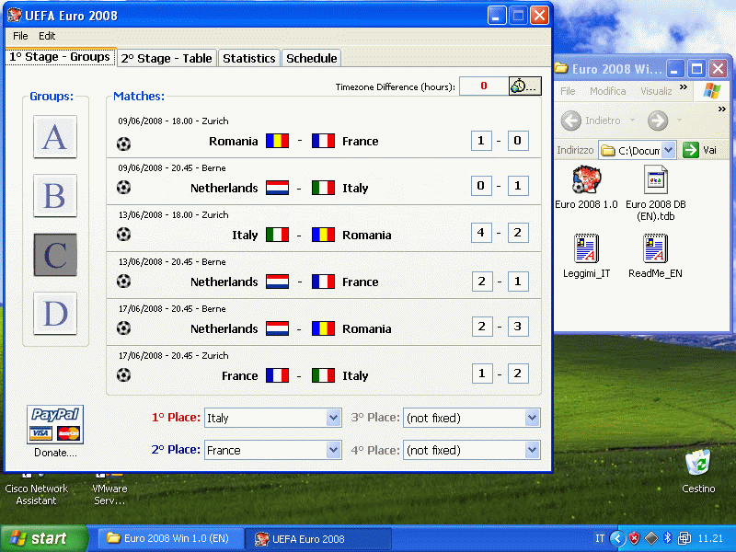Select Group A button

55,136
